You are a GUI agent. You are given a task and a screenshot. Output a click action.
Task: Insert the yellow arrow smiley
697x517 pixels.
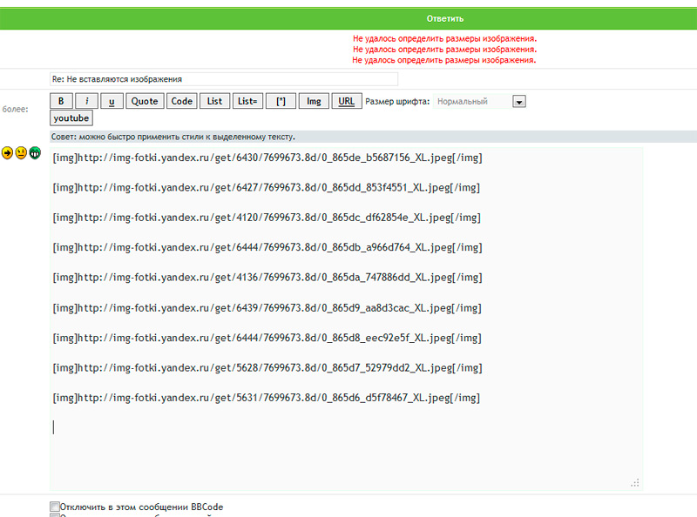(x=7, y=153)
